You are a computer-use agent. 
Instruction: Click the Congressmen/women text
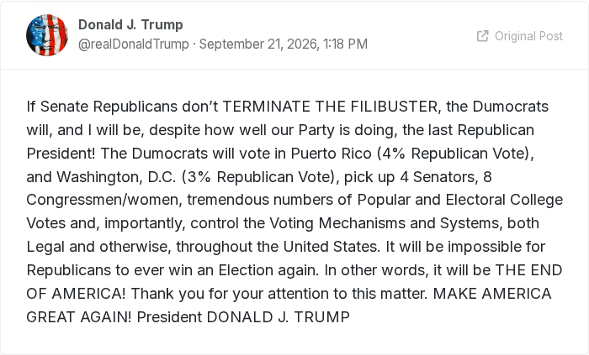pyautogui.click(x=102, y=201)
